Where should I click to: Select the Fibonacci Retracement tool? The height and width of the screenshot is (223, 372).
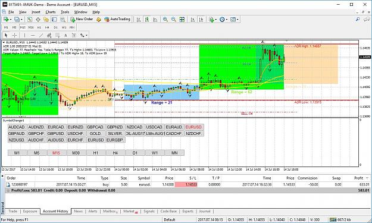tap(57, 35)
